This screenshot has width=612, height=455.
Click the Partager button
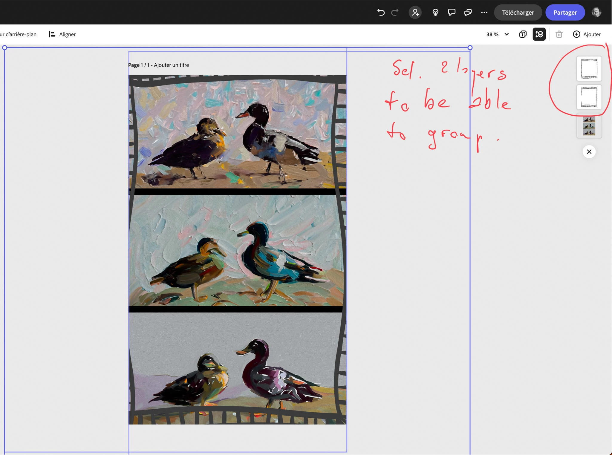pos(565,13)
